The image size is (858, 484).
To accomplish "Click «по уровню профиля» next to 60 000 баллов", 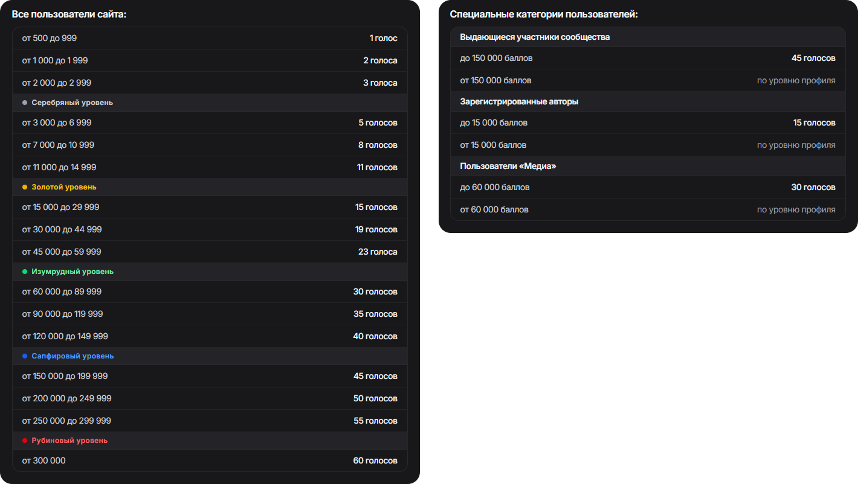I will click(x=796, y=209).
